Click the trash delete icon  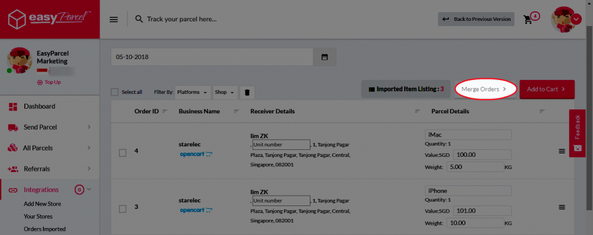click(247, 92)
